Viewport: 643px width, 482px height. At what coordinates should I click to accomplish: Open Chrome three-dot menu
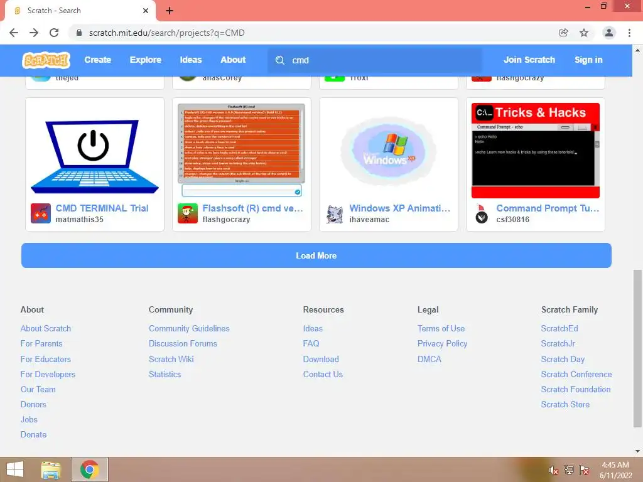(x=629, y=33)
